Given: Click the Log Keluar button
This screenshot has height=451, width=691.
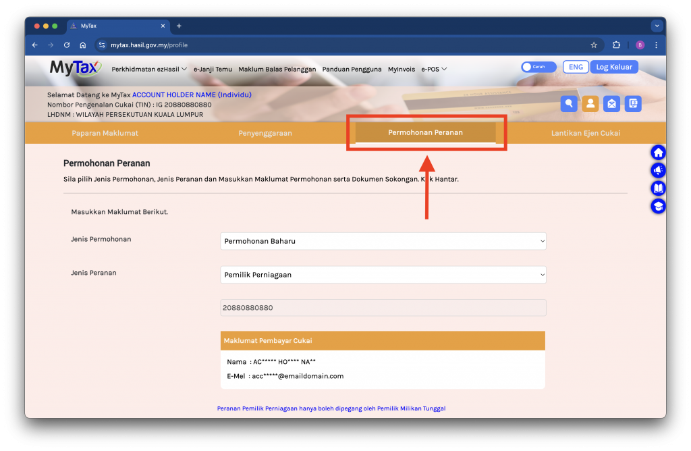Looking at the screenshot, I should coord(614,67).
